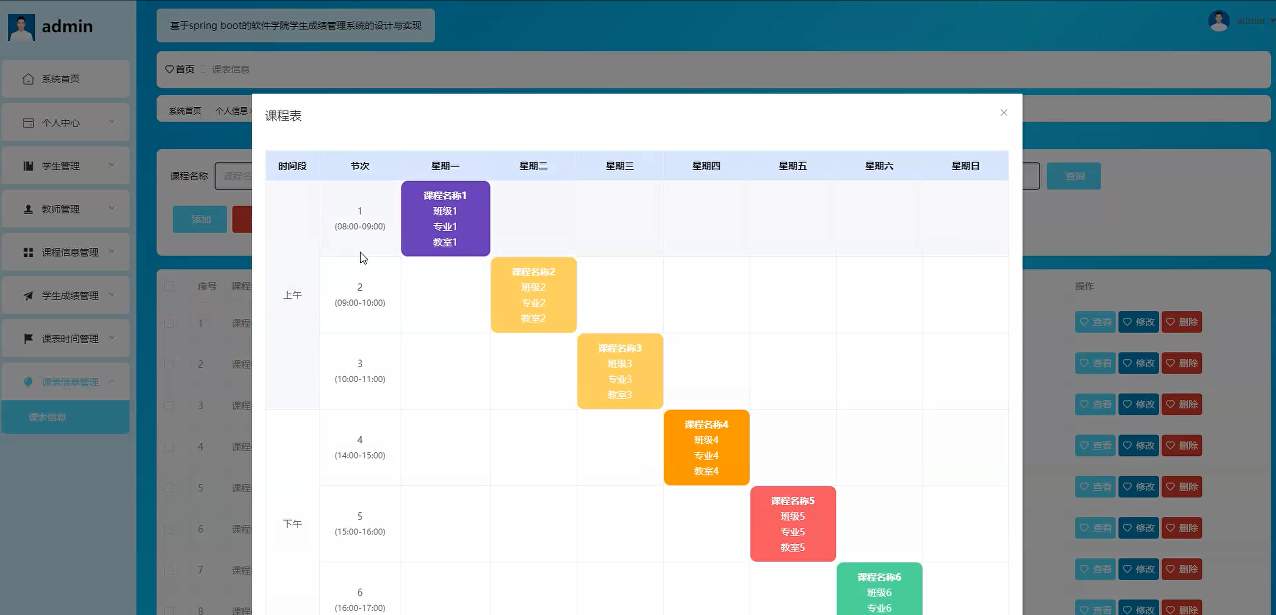1276x615 pixels.
Task: Check the checkbox for row 1
Action: [169, 323]
